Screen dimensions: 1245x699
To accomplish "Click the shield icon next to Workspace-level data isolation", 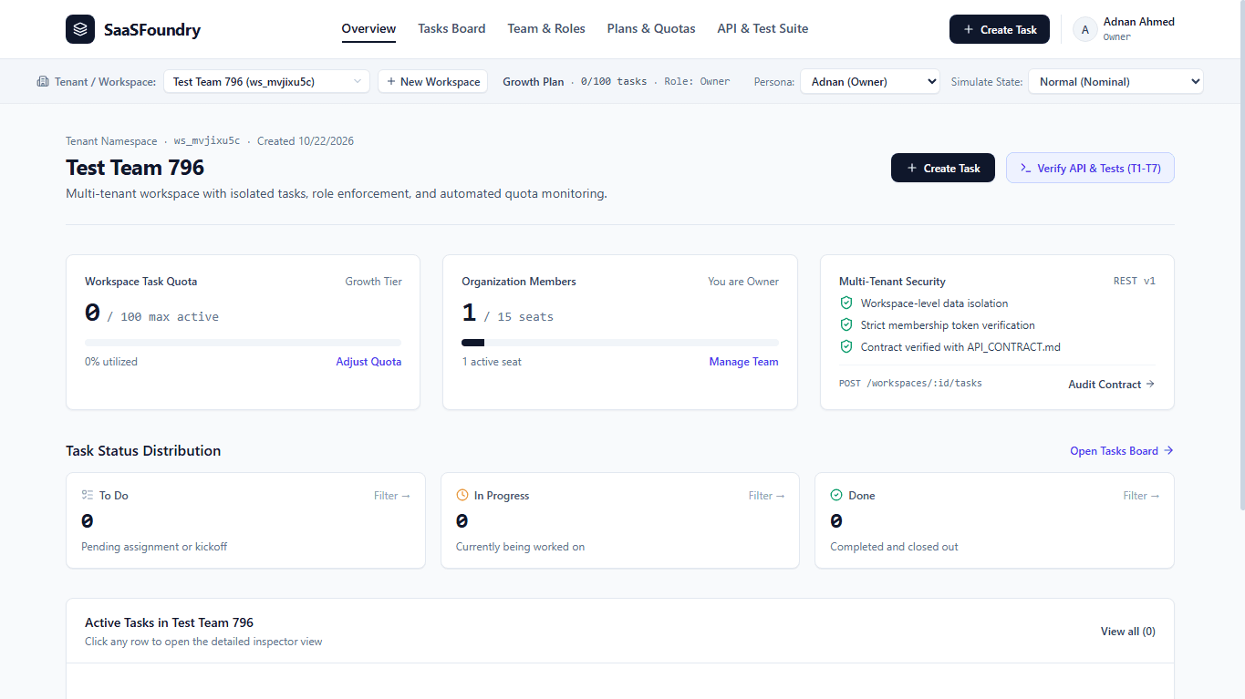I will pyautogui.click(x=846, y=303).
